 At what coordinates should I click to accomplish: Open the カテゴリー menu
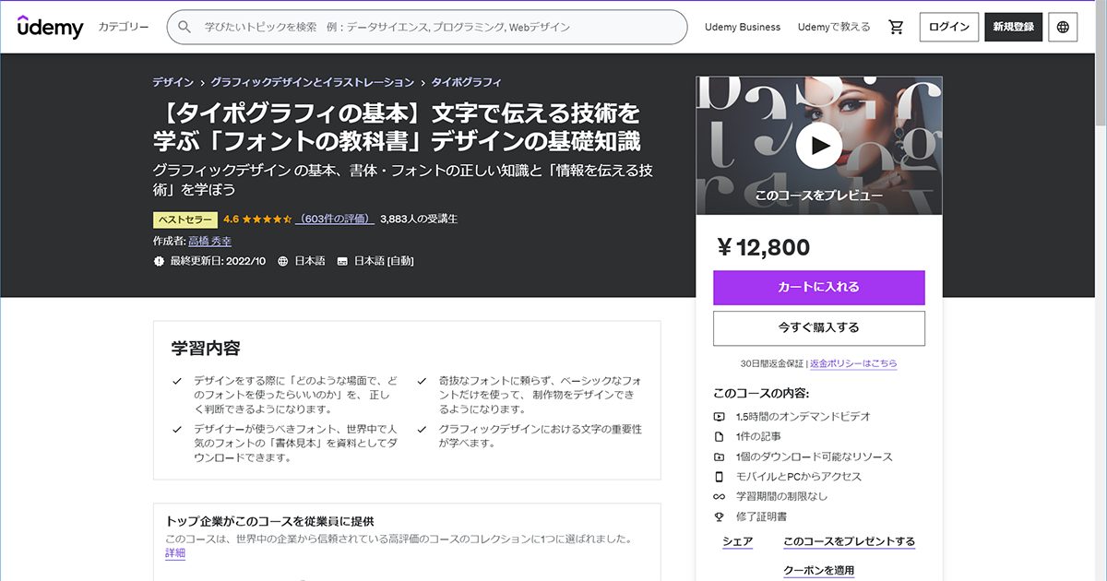[x=124, y=28]
